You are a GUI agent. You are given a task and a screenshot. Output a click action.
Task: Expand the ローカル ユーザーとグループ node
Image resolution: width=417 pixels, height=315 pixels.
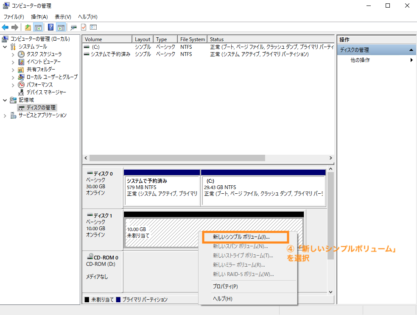[13, 77]
